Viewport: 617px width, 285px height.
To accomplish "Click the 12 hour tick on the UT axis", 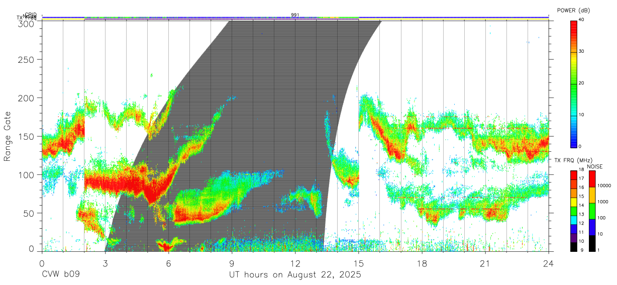I will coord(295,263).
